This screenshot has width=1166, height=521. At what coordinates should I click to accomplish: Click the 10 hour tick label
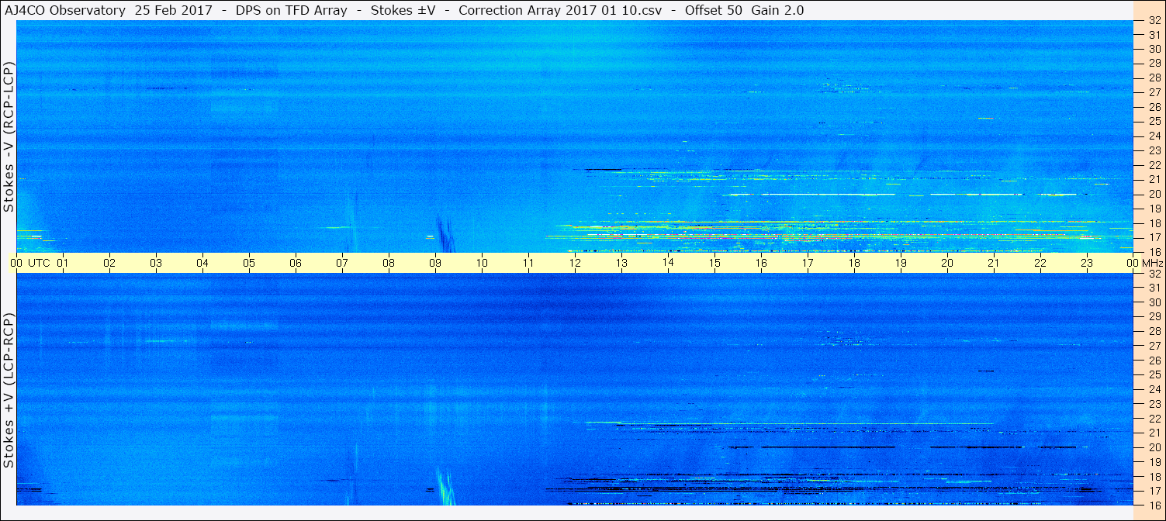point(482,263)
